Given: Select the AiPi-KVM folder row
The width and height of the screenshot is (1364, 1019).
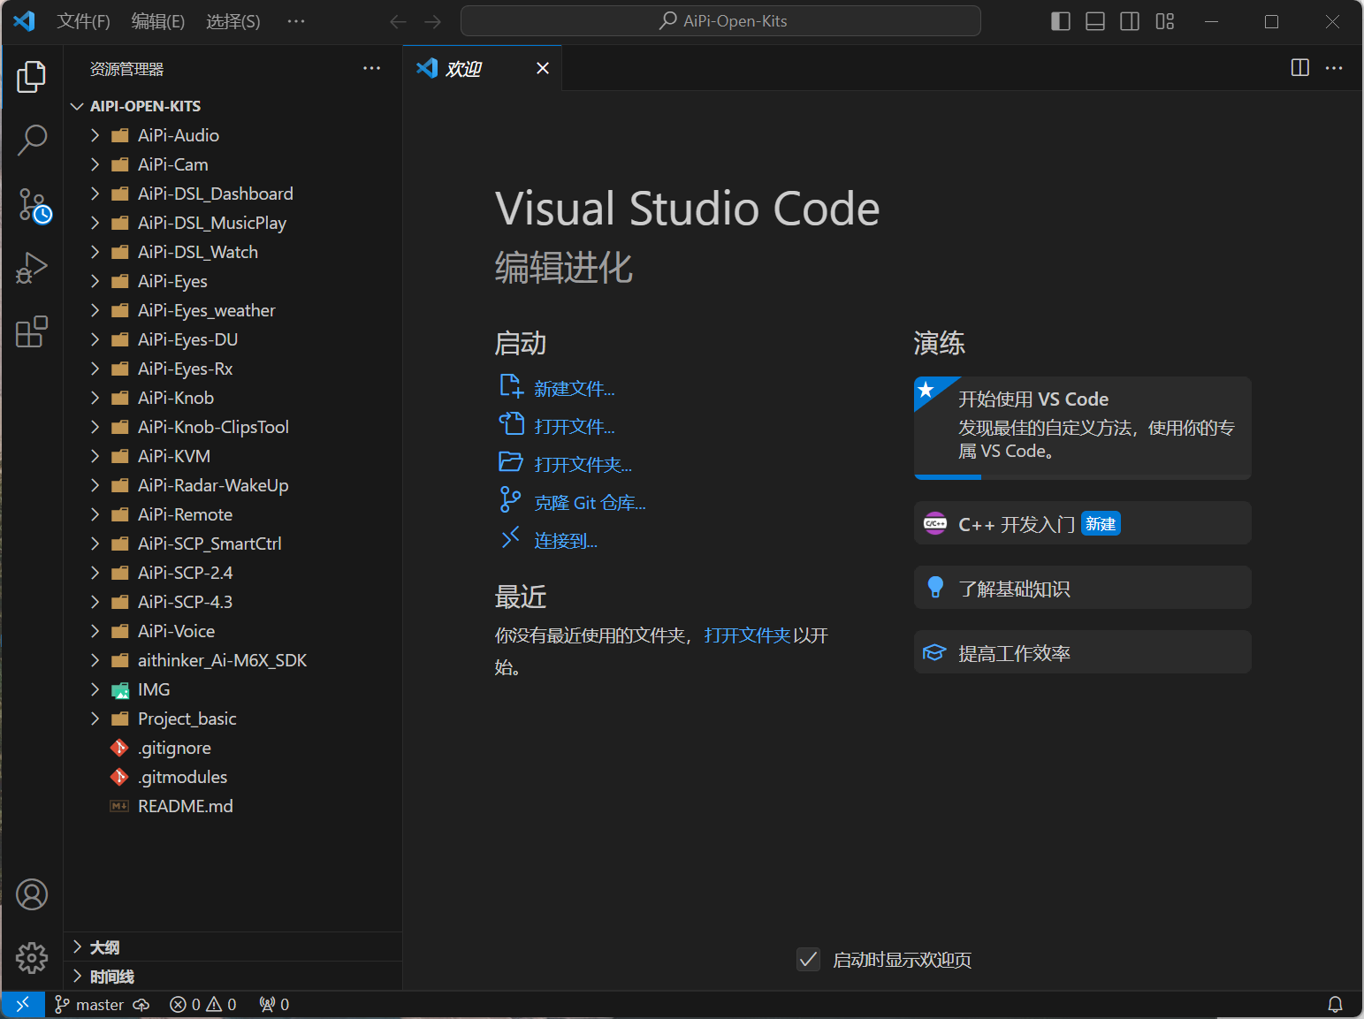Looking at the screenshot, I should coord(233,456).
